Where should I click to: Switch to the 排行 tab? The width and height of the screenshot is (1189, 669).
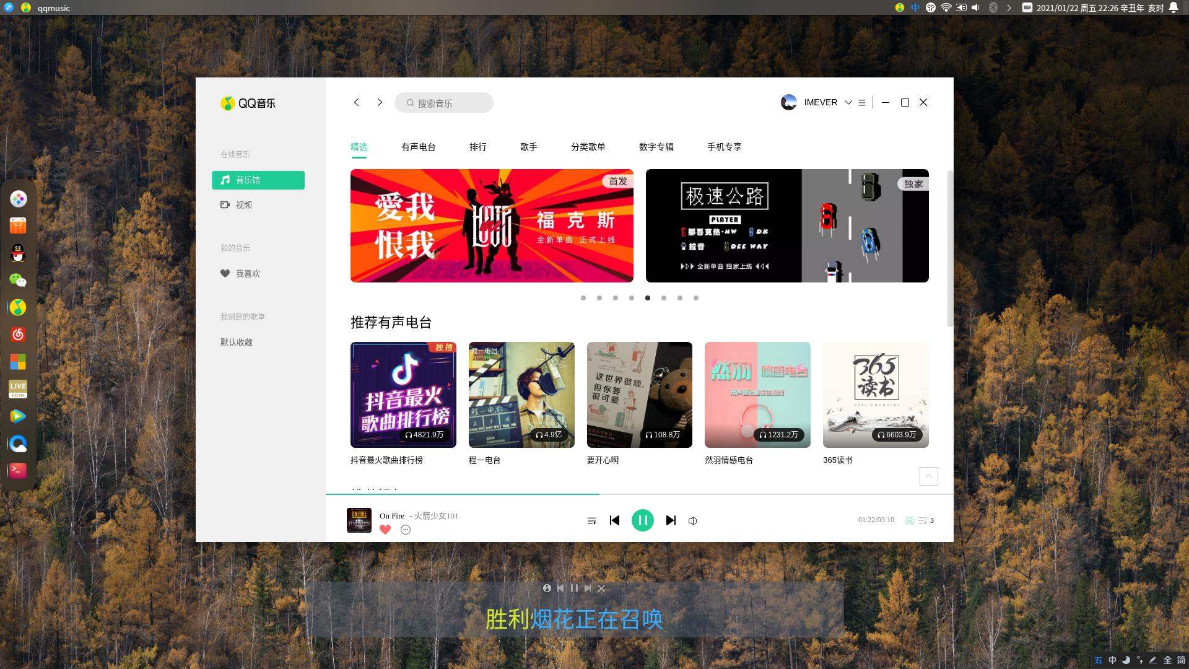pyautogui.click(x=478, y=147)
